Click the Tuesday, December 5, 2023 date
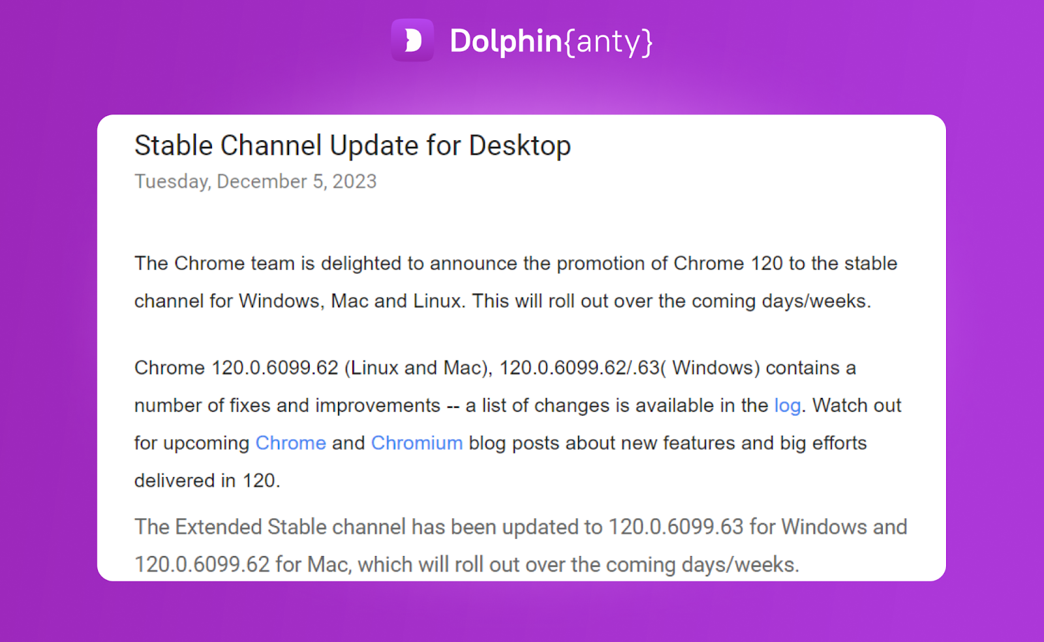The image size is (1044, 642). (255, 181)
